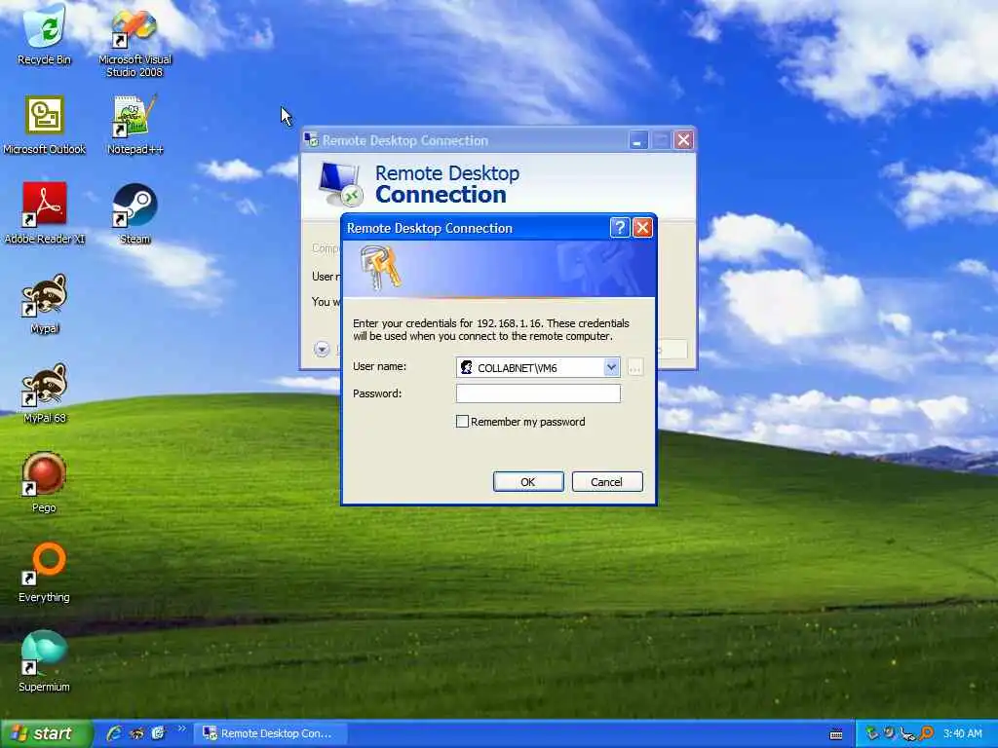
Task: Open the Start menu
Action: pyautogui.click(x=47, y=733)
